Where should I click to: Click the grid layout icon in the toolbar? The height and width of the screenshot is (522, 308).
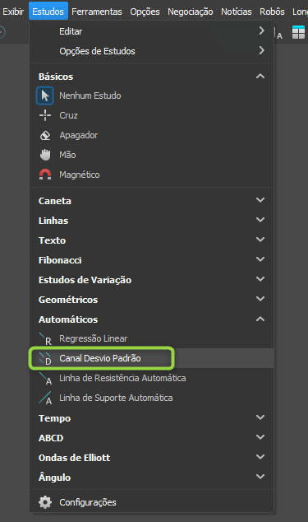(298, 32)
